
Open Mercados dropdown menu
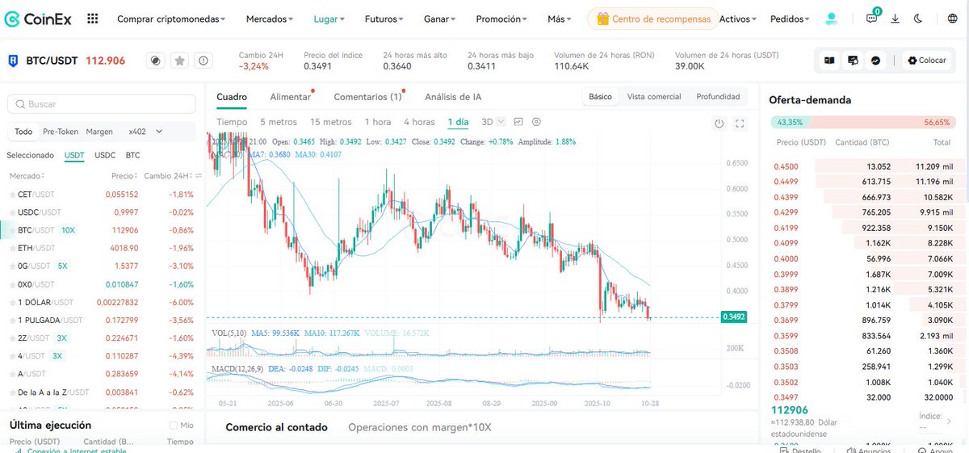[x=271, y=19]
